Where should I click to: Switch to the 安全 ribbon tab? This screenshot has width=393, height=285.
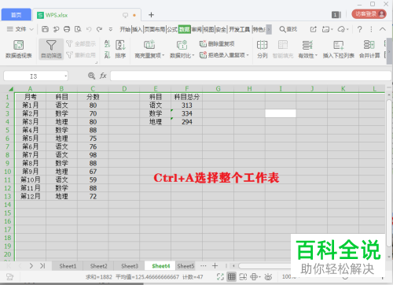221,29
